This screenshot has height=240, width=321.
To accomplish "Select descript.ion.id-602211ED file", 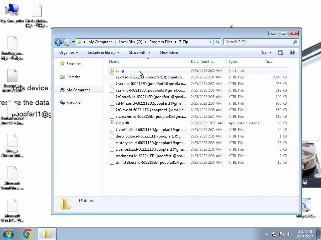I will pyautogui.click(x=198, y=136).
